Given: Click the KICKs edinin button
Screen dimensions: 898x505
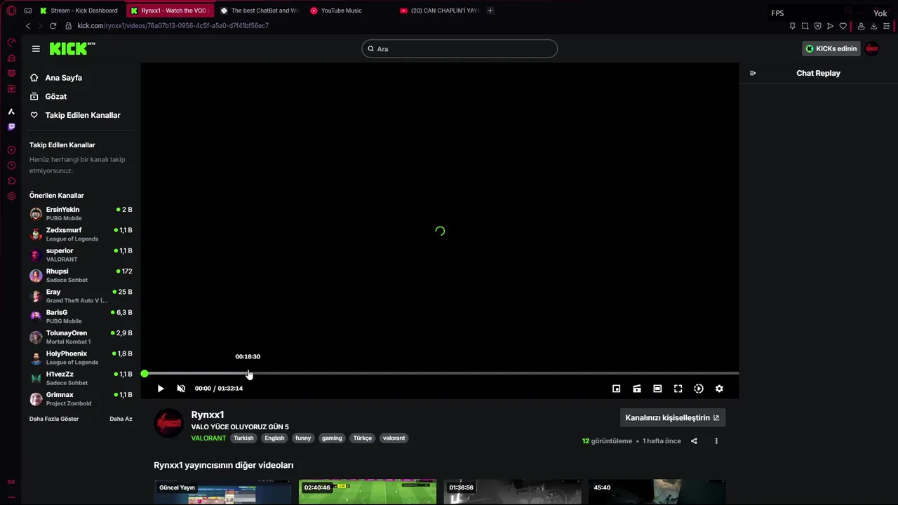Looking at the screenshot, I should (x=831, y=48).
